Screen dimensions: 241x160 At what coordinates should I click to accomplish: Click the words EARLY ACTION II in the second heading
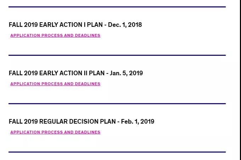[x=63, y=73]
